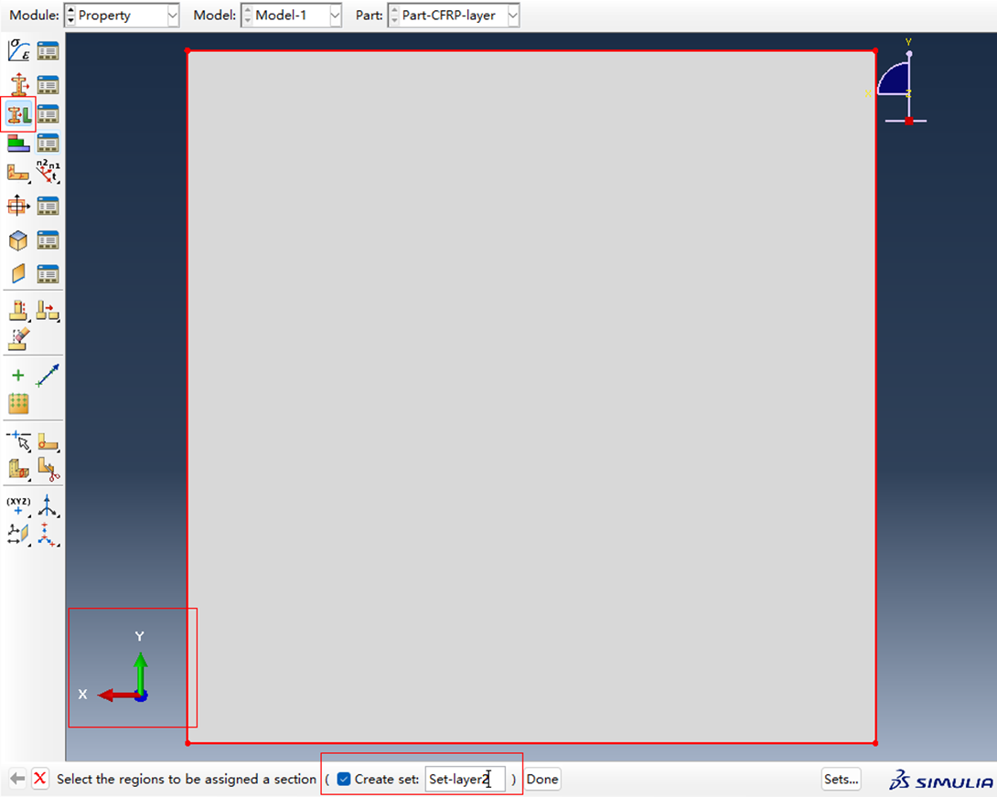Viewport: 997px width, 797px height.
Task: Uncheck the Create set checkbox
Action: [x=344, y=779]
